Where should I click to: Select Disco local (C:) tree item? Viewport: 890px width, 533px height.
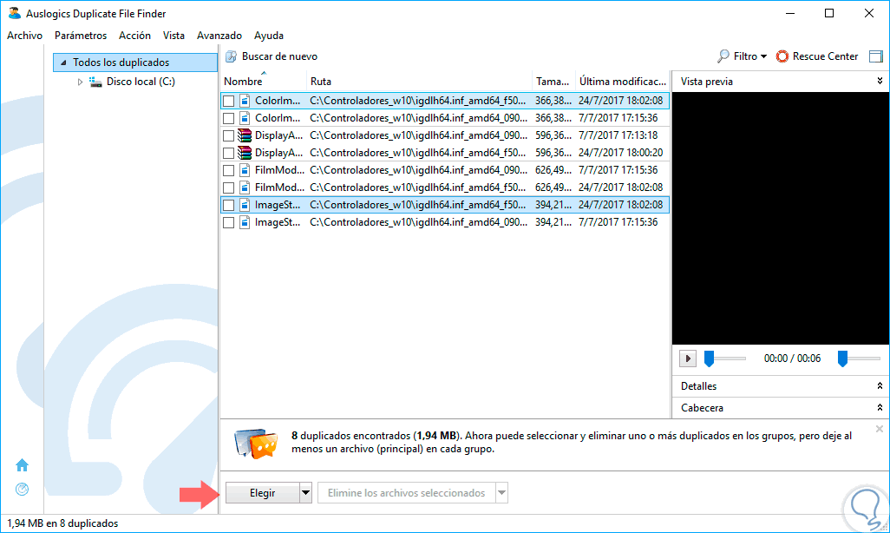point(141,82)
